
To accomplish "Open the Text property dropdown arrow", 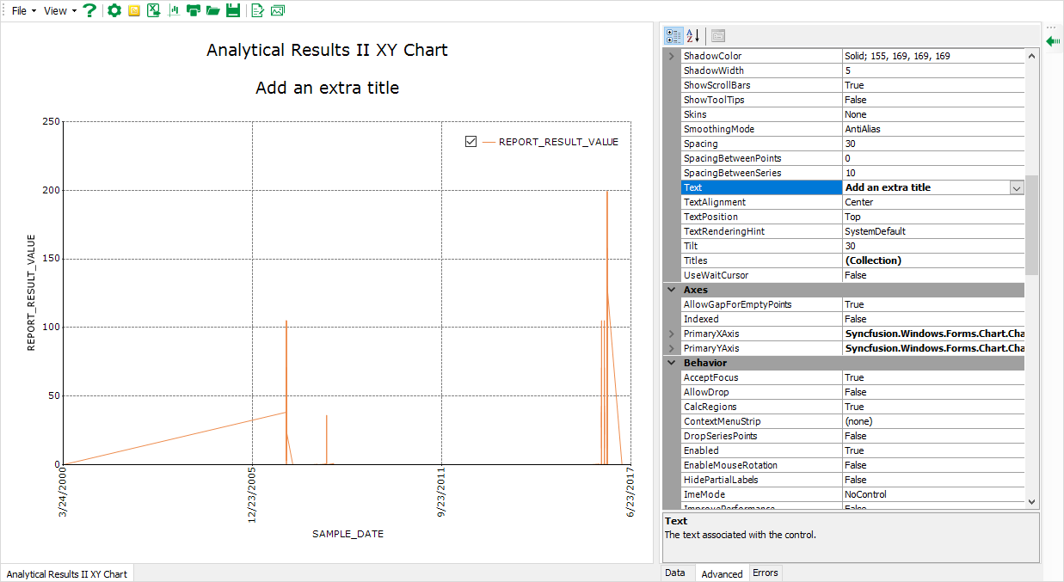I will pyautogui.click(x=1017, y=187).
